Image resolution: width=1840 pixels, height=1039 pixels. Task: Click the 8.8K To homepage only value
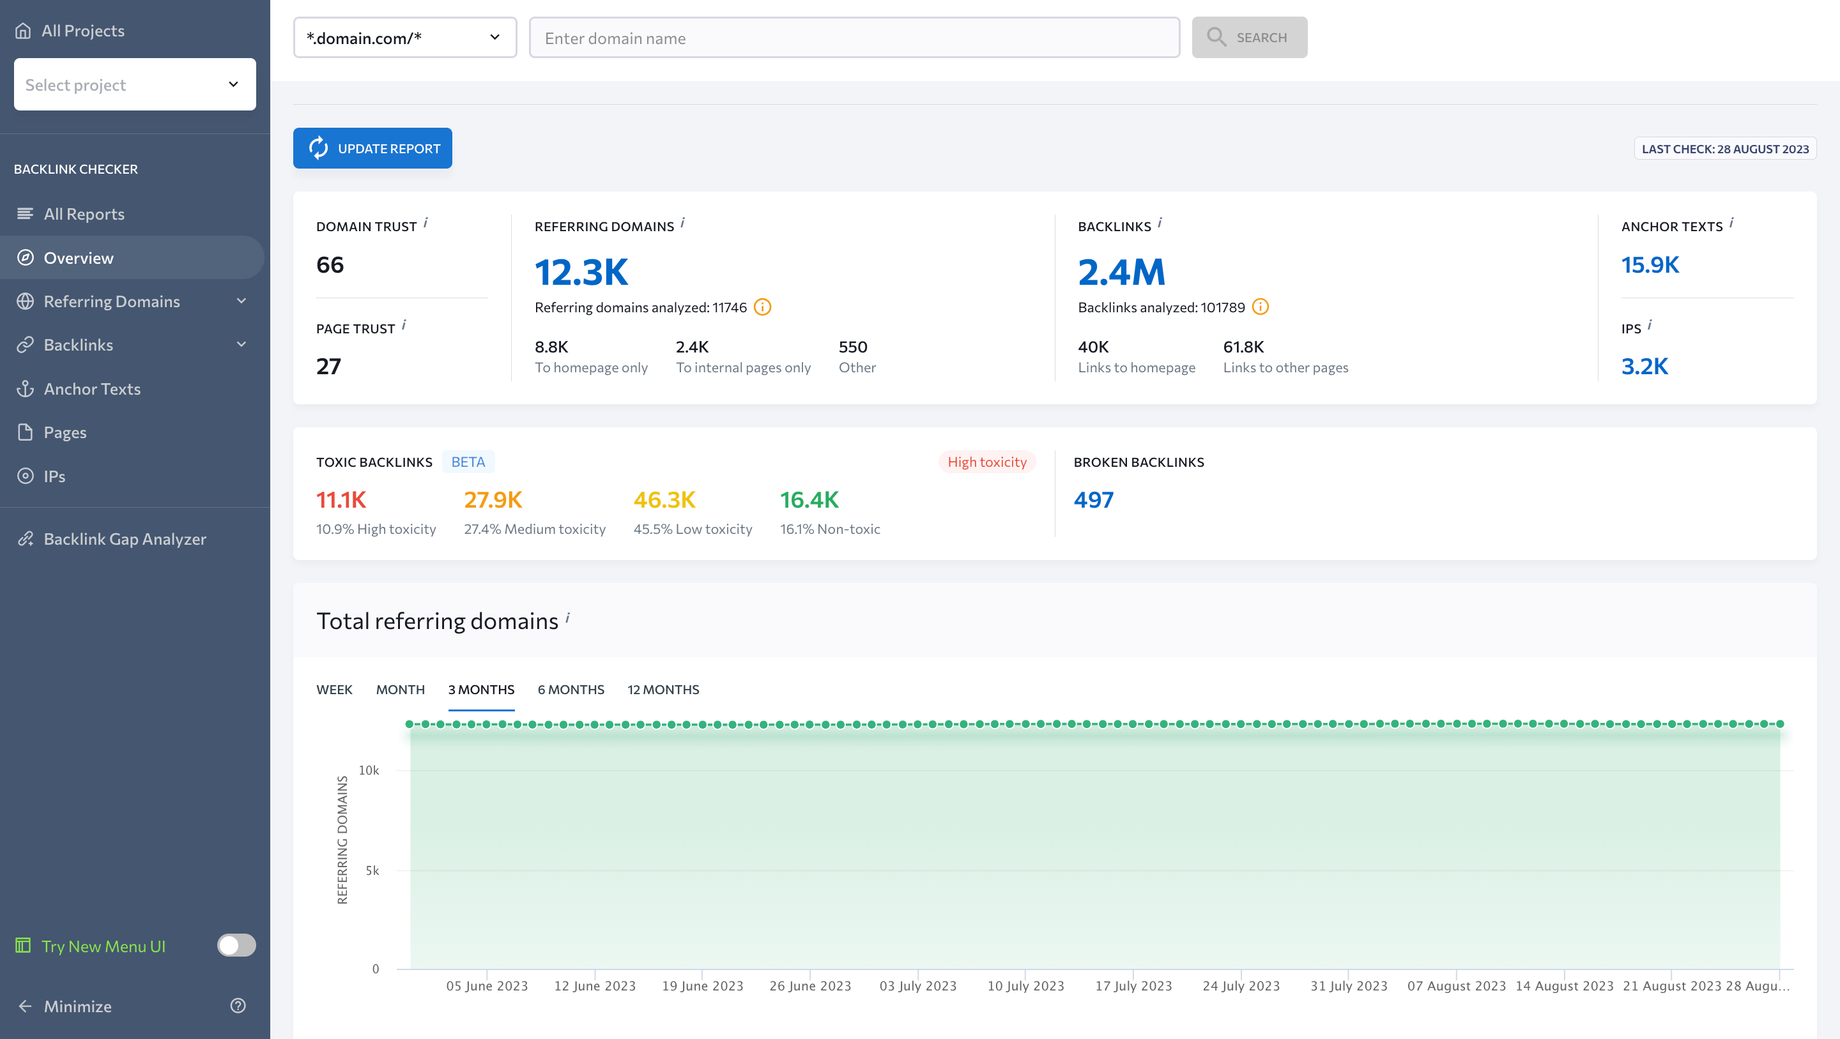[551, 347]
